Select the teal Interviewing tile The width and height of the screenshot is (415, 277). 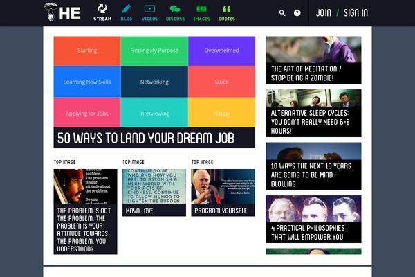click(x=154, y=112)
